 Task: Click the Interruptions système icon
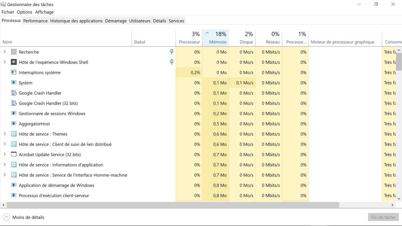14,73
